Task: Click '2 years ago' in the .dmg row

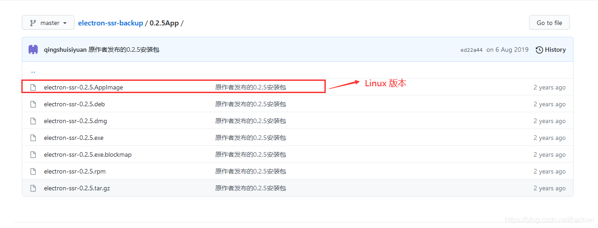Action: coord(549,121)
